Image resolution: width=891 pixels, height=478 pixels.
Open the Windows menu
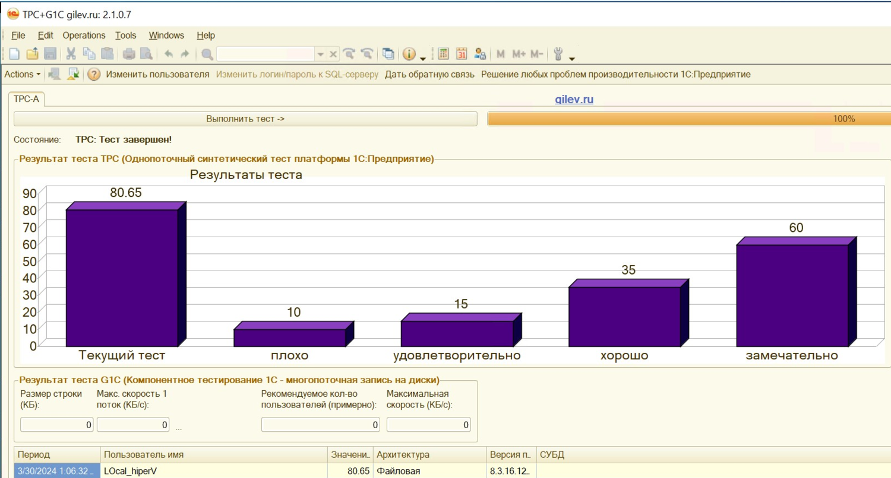tap(166, 35)
